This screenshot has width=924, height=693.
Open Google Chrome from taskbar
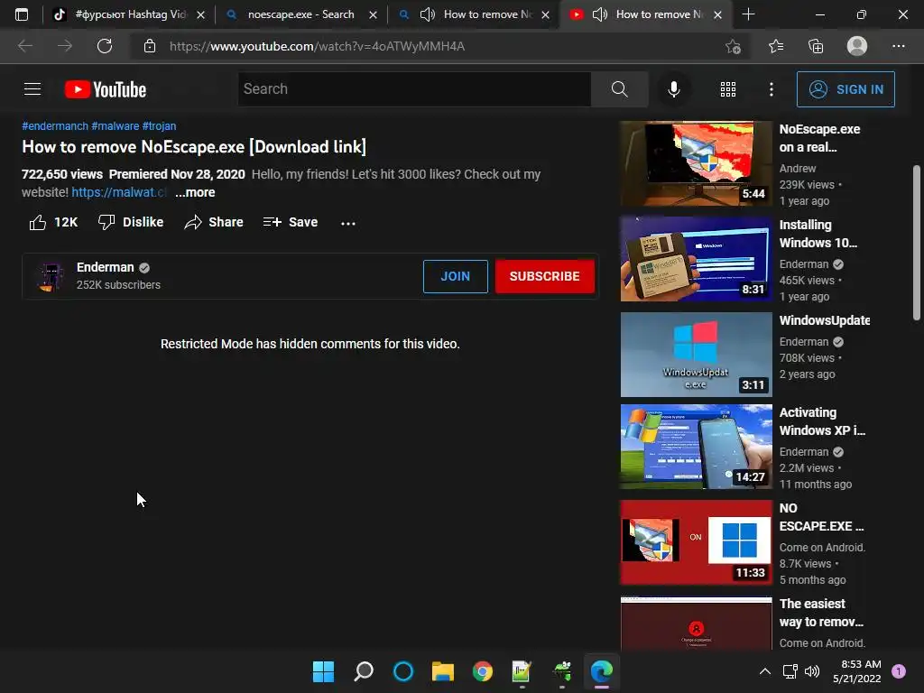[x=483, y=671]
